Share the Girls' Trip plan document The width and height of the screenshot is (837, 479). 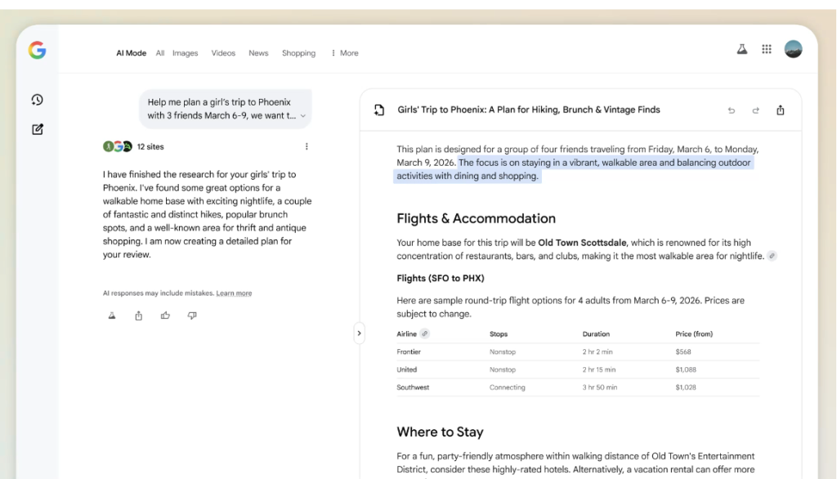[x=781, y=110]
